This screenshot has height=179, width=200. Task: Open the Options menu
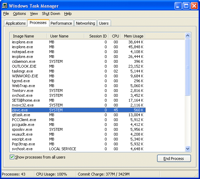coord(20,14)
